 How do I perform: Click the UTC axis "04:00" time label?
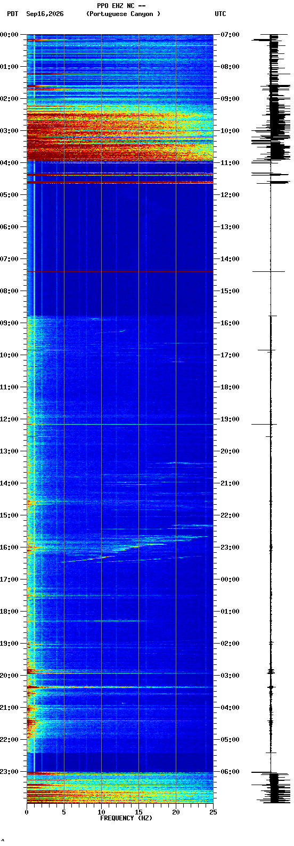tap(230, 708)
